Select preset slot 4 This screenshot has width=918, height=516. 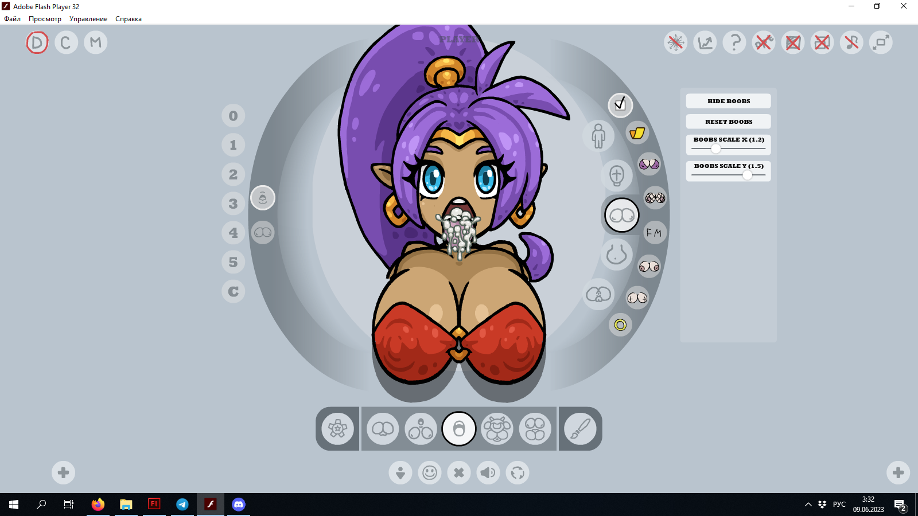(x=234, y=233)
